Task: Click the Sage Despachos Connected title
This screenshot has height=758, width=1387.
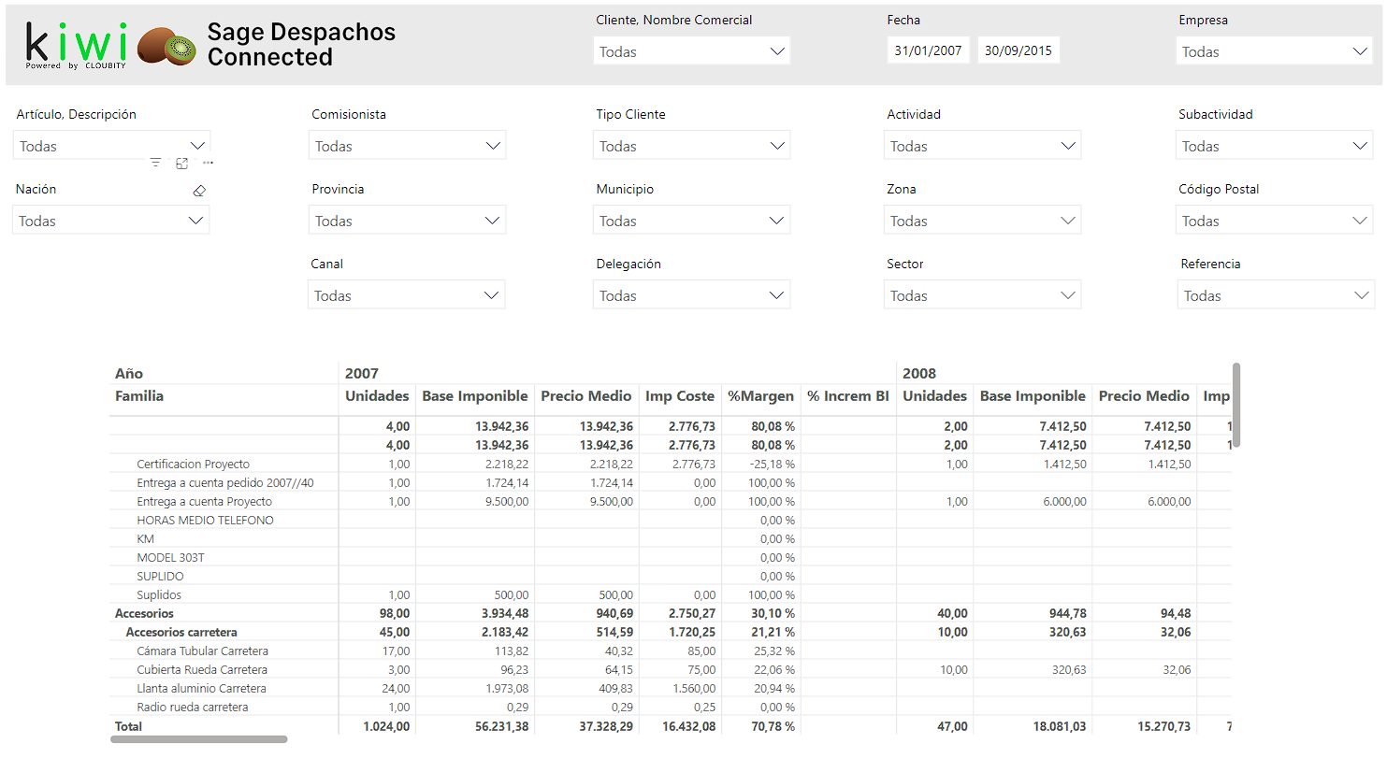Action: 301,44
